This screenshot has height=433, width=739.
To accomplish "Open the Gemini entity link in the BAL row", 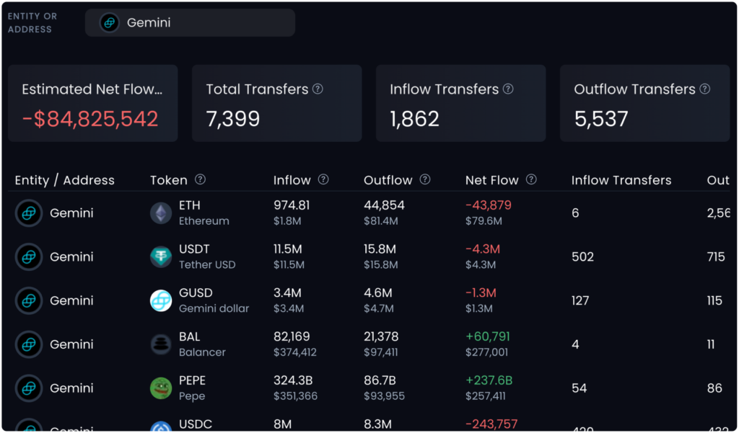I will click(x=71, y=344).
